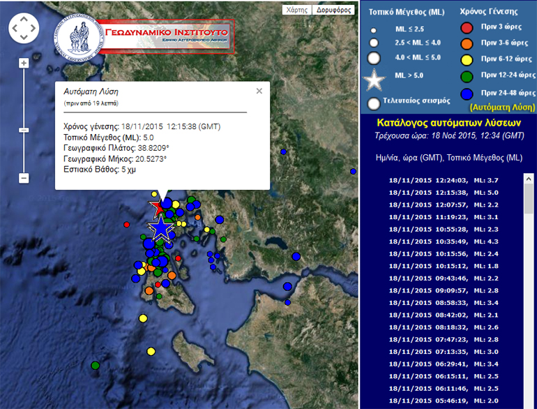
Task: Click the zoom slider handle
Action: pyautogui.click(x=24, y=130)
